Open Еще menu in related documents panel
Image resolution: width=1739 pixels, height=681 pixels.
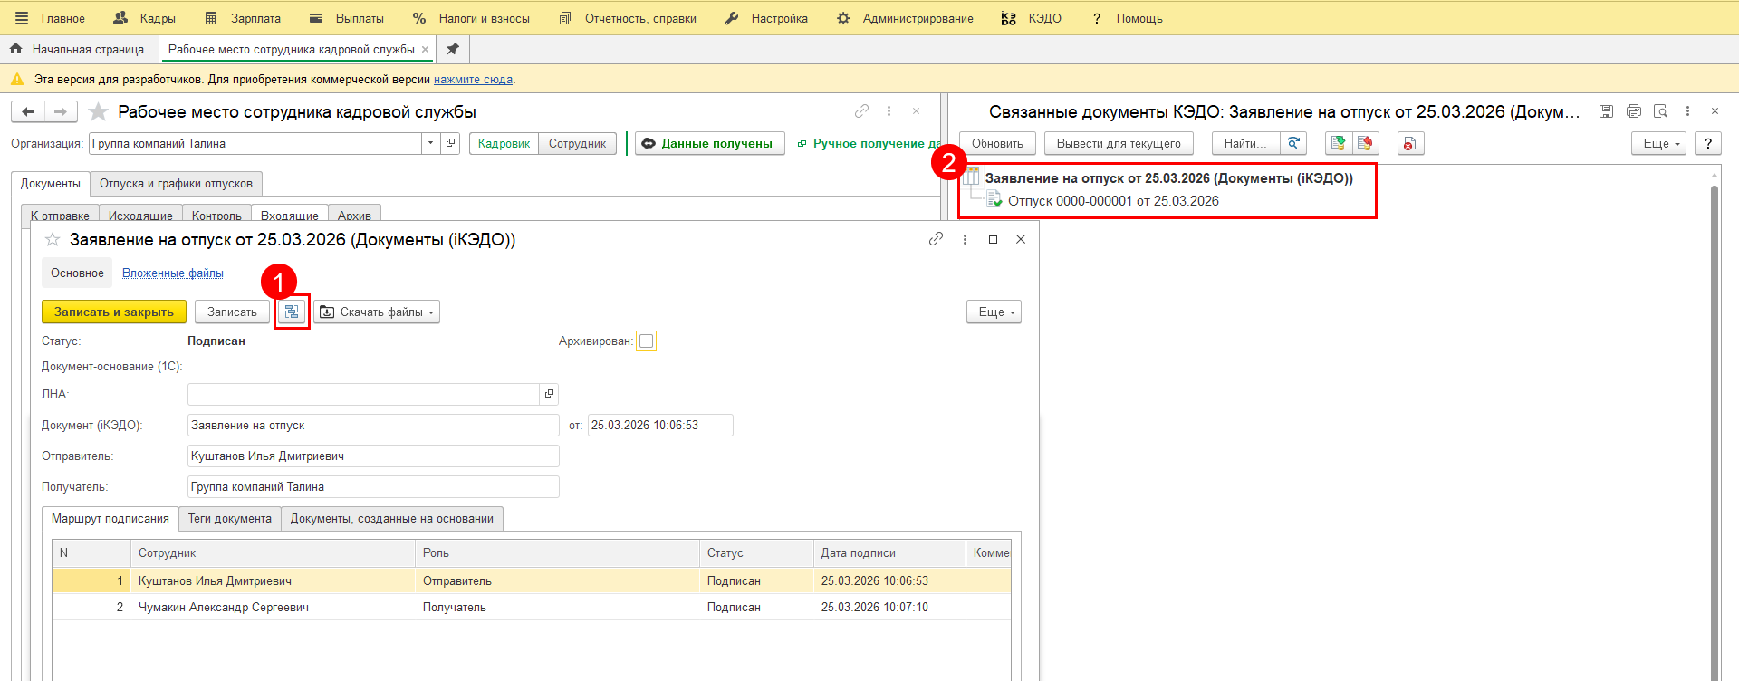[1658, 143]
